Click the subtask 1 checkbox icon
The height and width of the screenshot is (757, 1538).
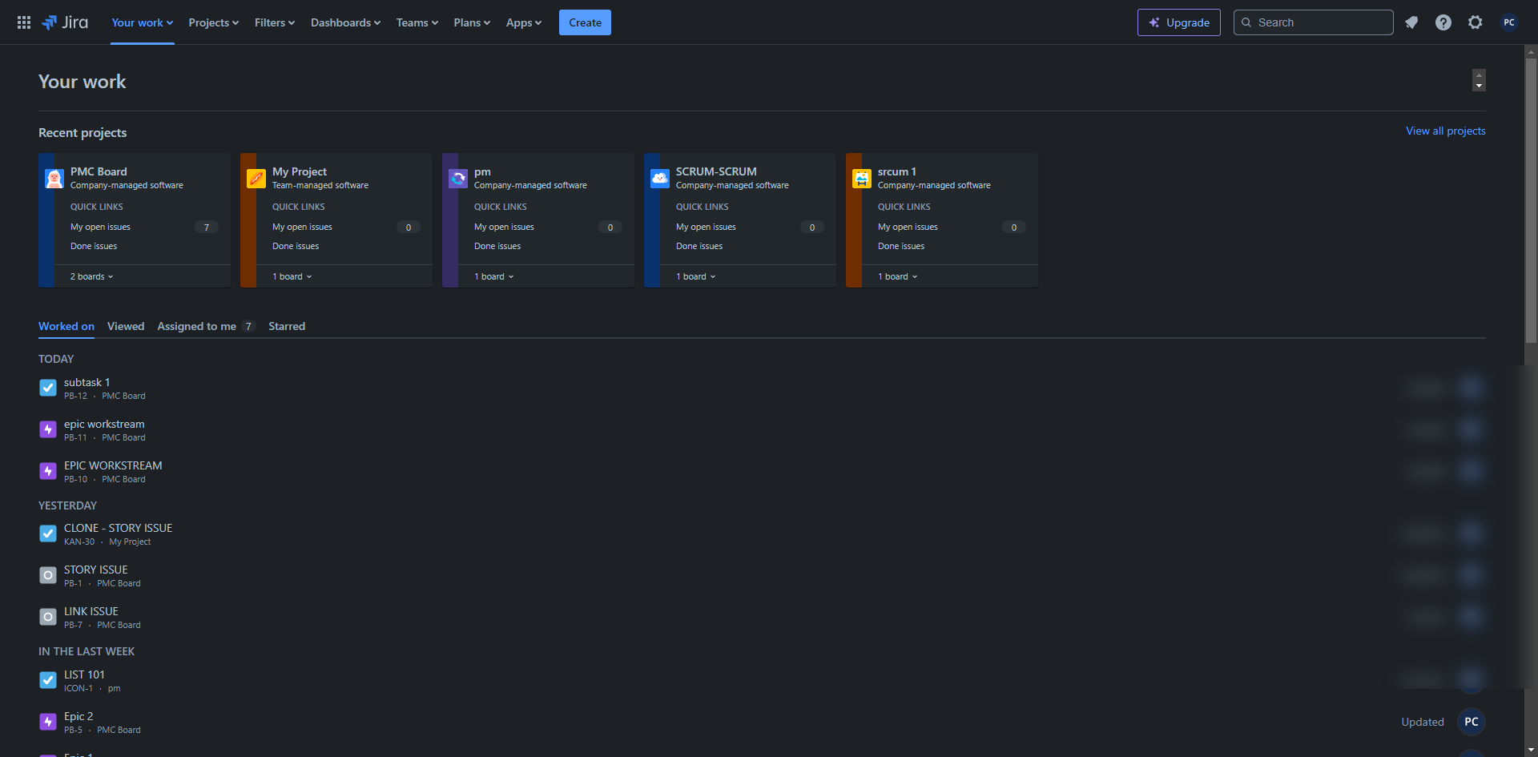tap(48, 388)
